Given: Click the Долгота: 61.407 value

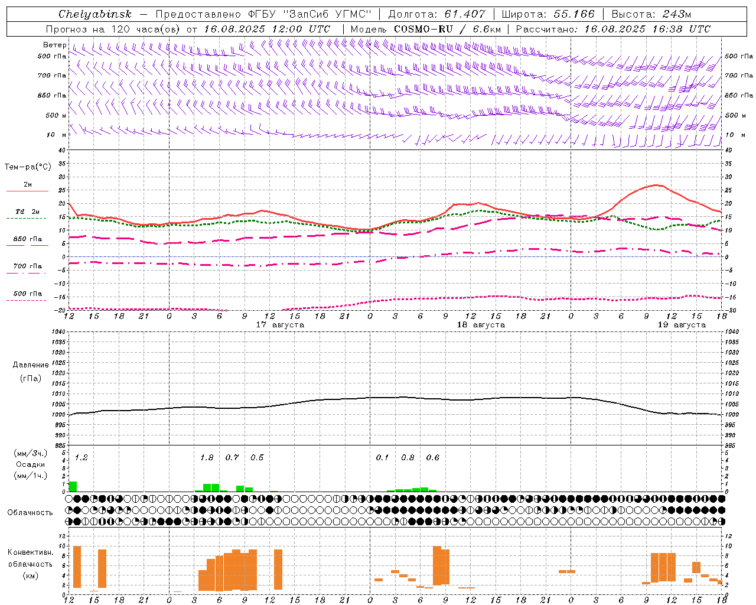Looking at the screenshot, I should (437, 14).
